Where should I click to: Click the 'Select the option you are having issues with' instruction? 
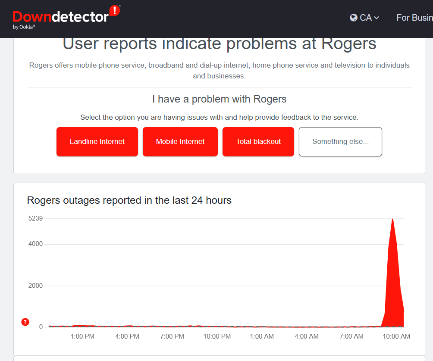pyautogui.click(x=219, y=118)
